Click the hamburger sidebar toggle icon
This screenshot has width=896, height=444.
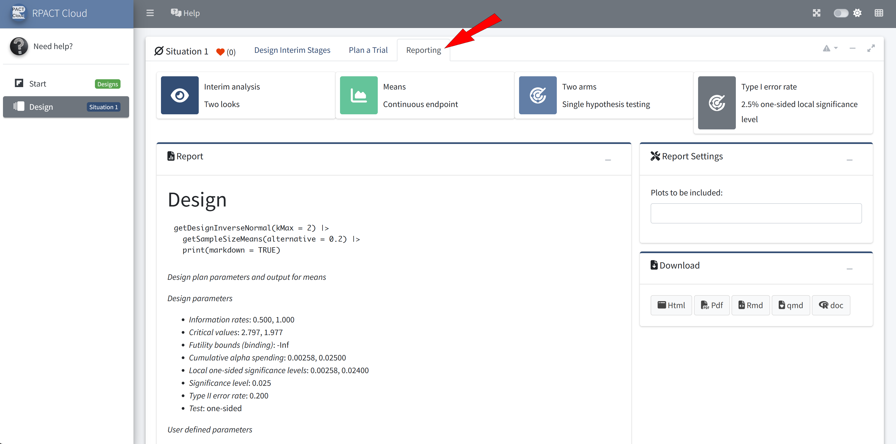150,13
